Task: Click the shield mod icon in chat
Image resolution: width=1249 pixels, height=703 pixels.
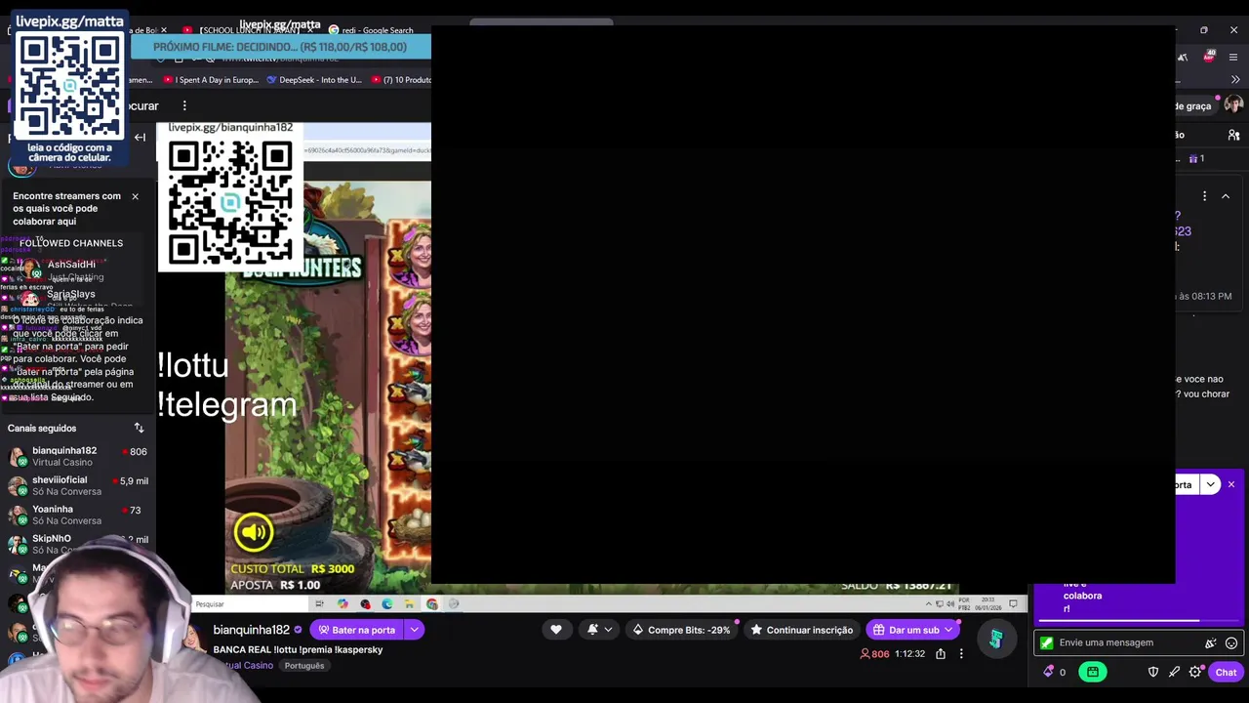Action: pos(1153,672)
